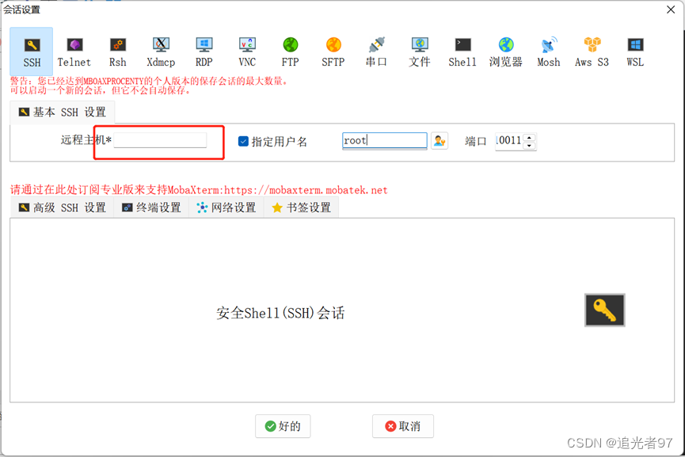Image resolution: width=685 pixels, height=457 pixels.
Task: Open the Aws S3 session type
Action: point(592,48)
